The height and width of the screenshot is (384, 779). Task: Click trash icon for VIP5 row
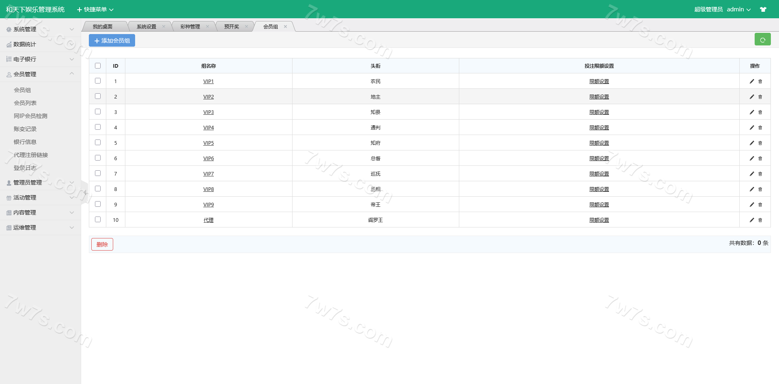760,143
